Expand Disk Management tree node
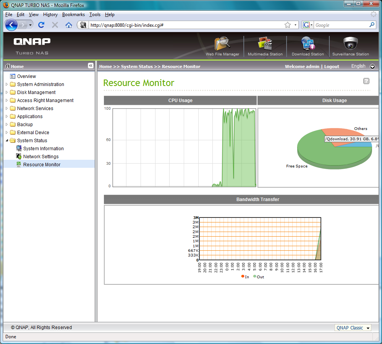 point(7,92)
